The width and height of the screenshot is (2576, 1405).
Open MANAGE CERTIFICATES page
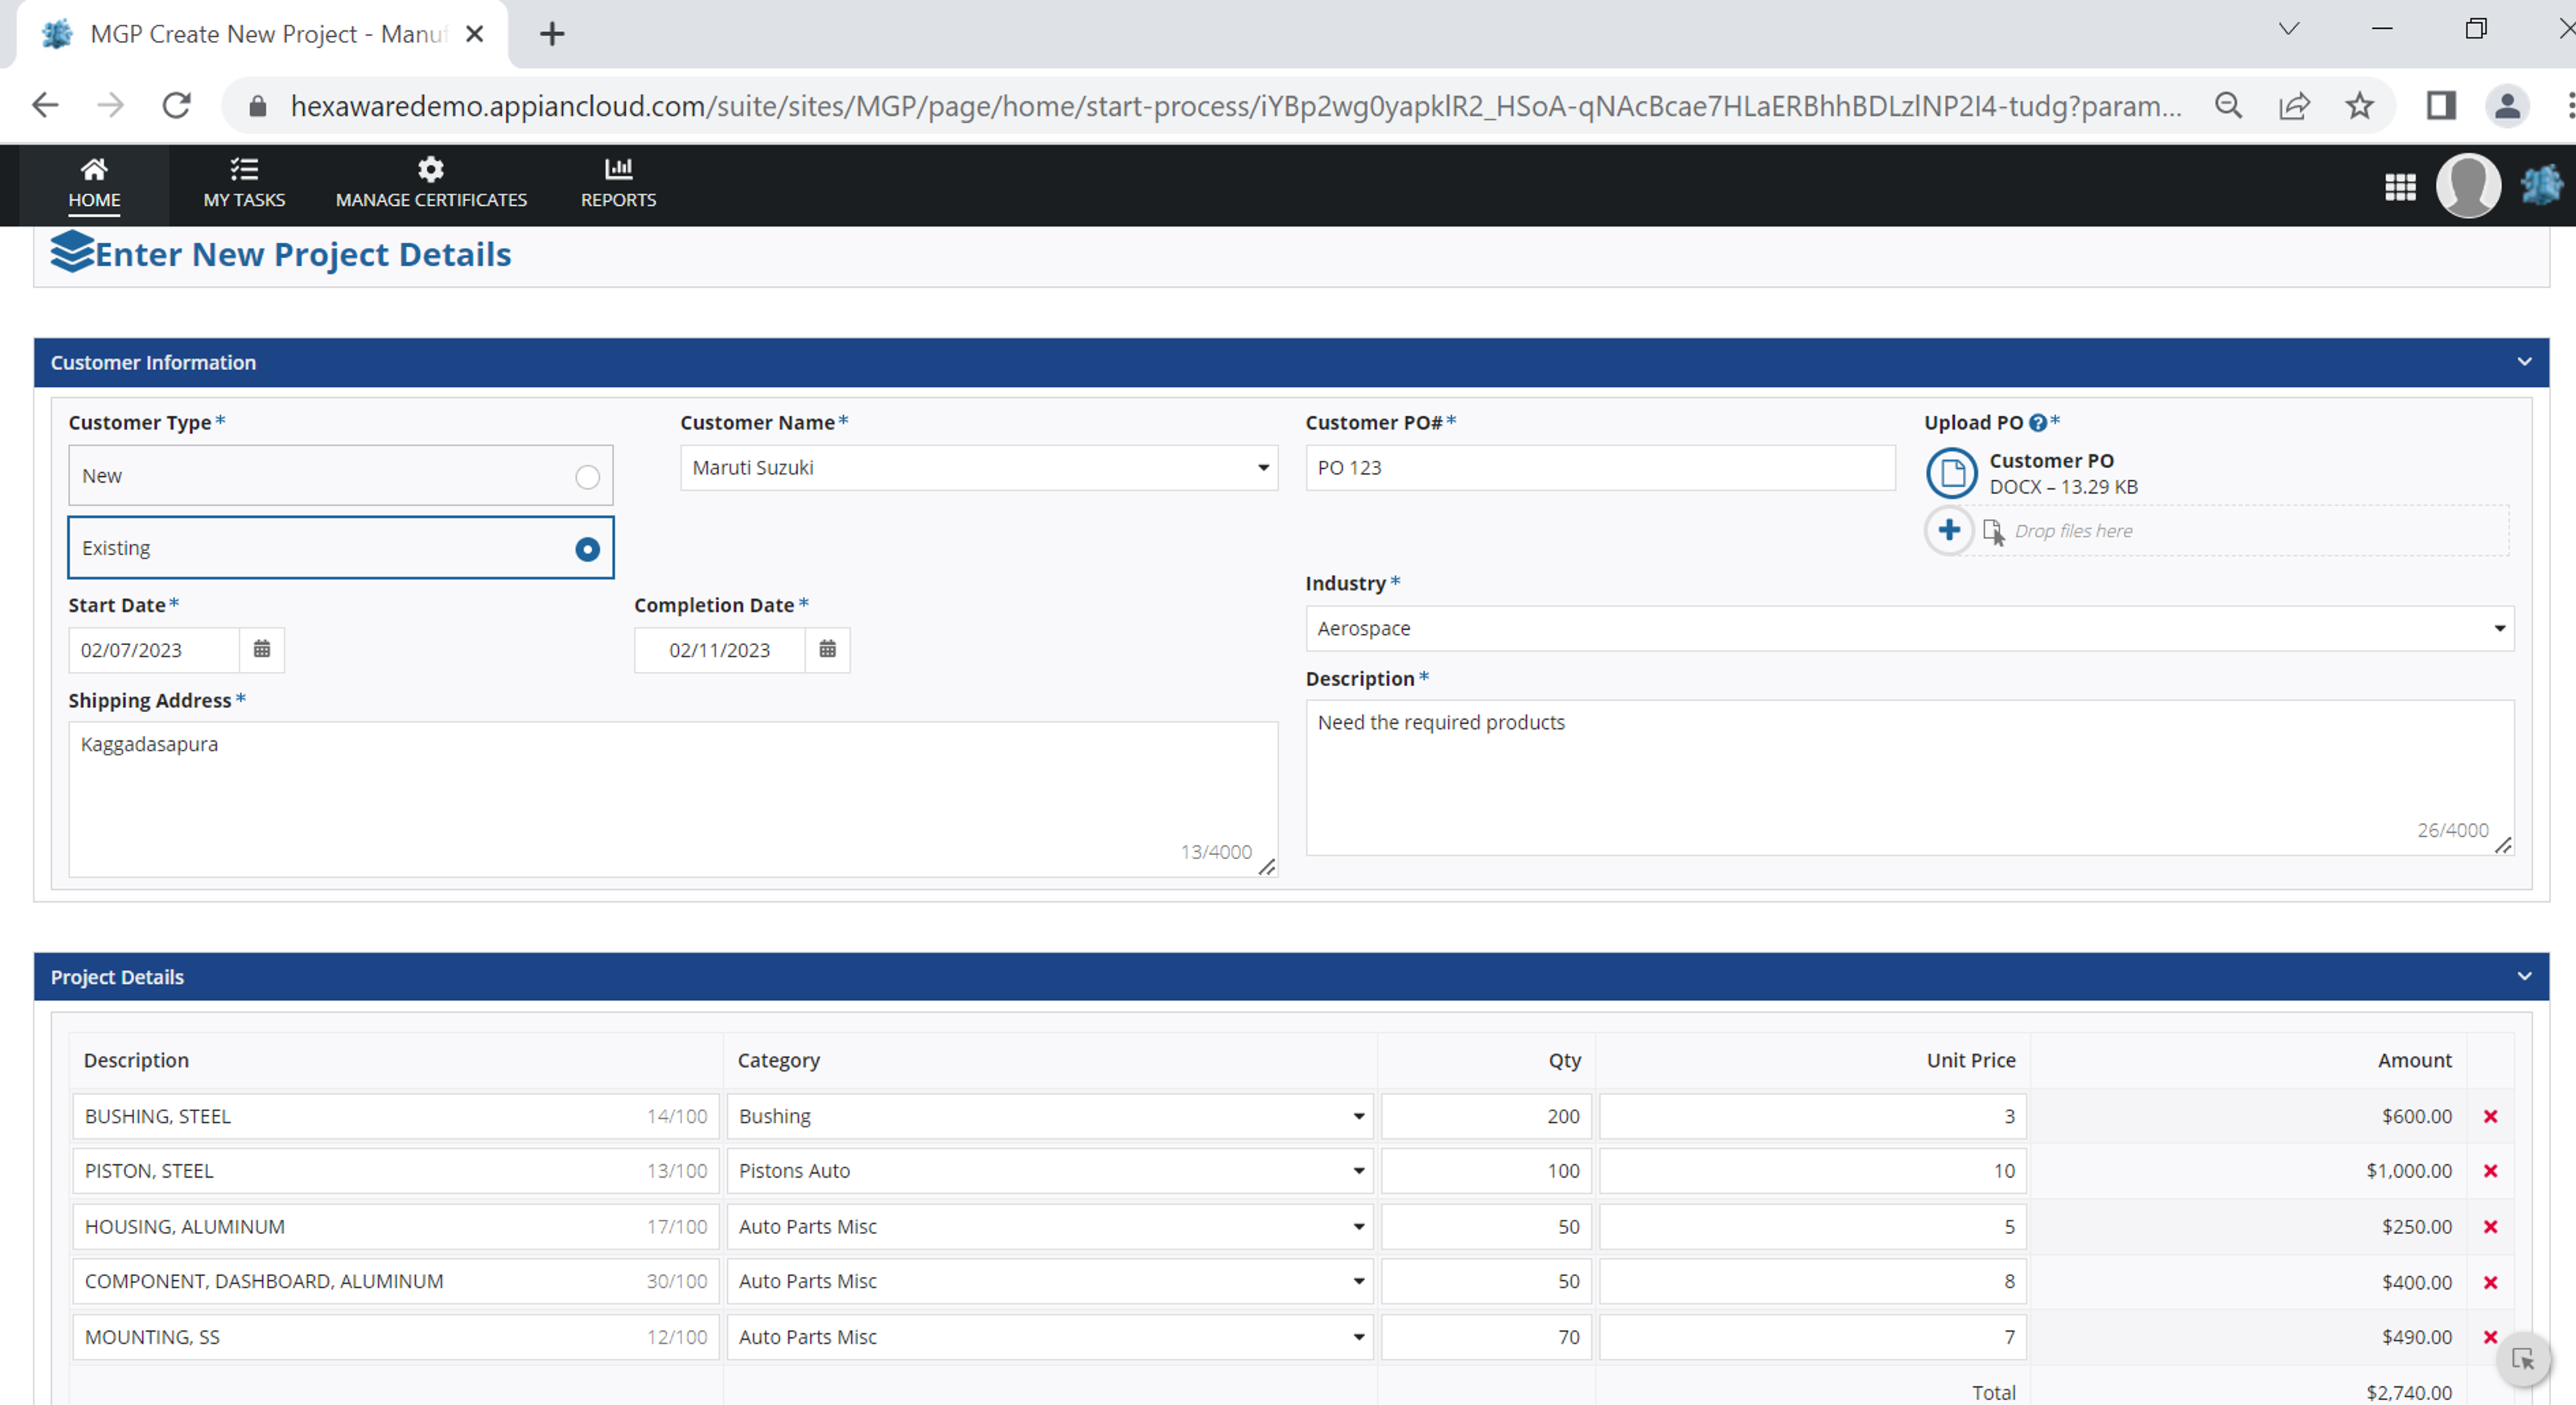(x=431, y=184)
